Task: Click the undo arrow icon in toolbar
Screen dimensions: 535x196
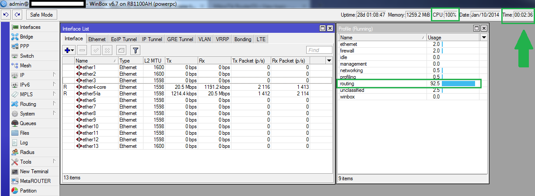Action: coord(6,15)
